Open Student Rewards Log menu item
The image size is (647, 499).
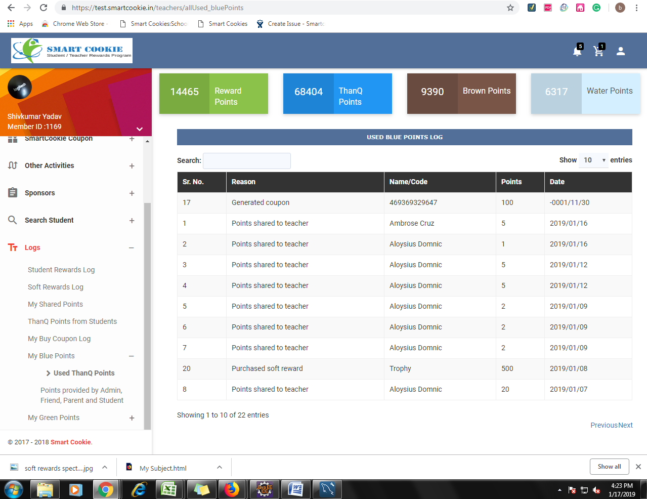click(x=61, y=270)
